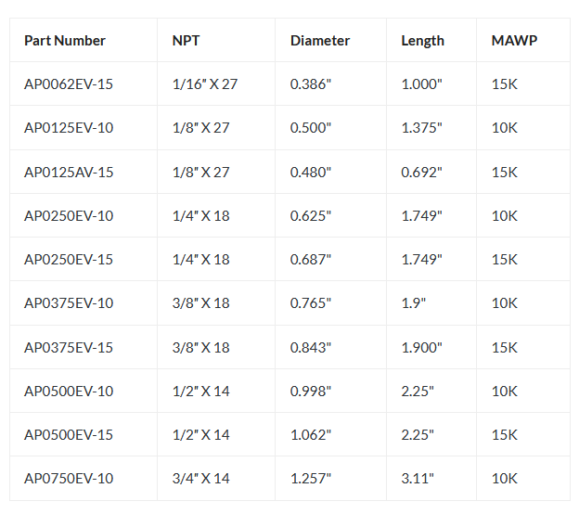
Task: Click part number AP0250EV-10
Action: pyautogui.click(x=69, y=216)
